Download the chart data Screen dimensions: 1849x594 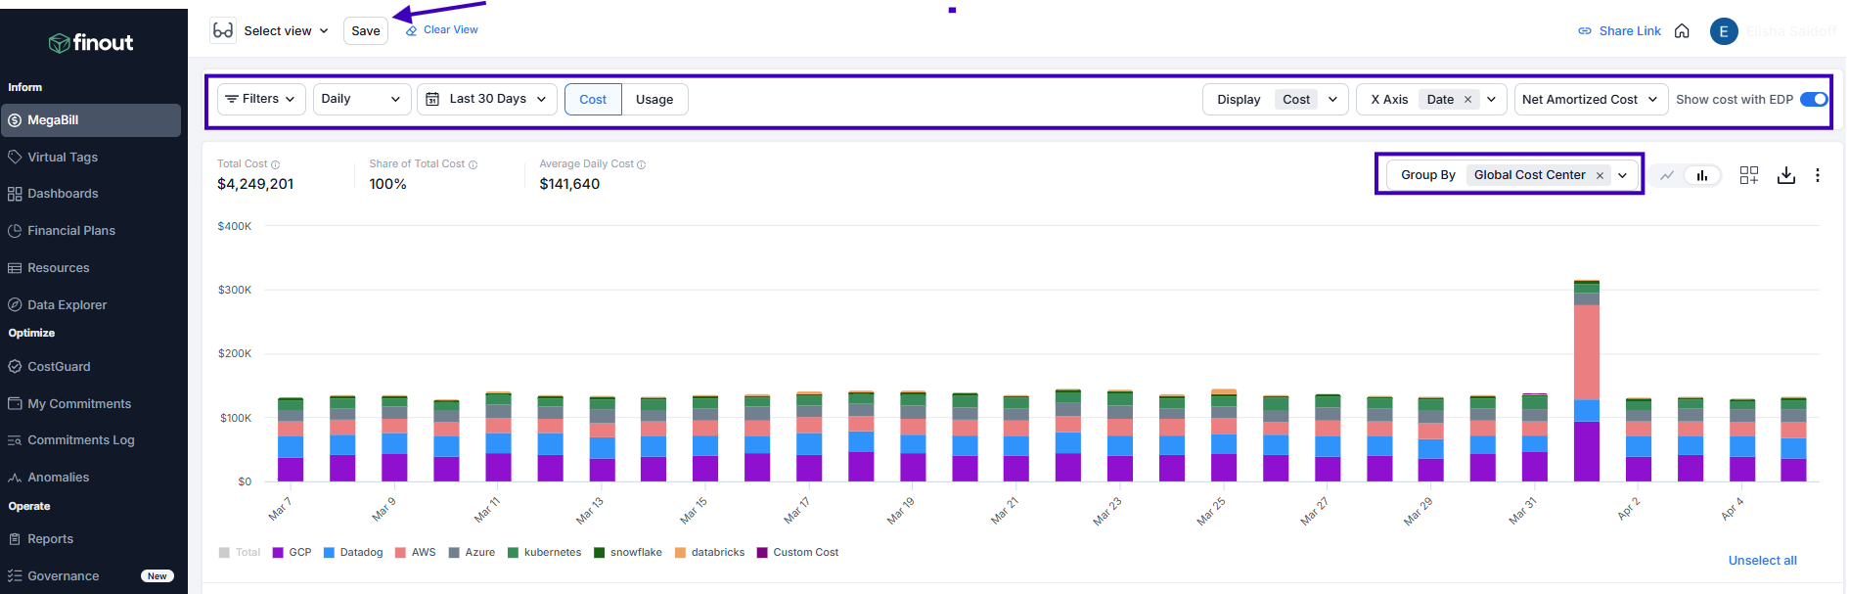1786,175
